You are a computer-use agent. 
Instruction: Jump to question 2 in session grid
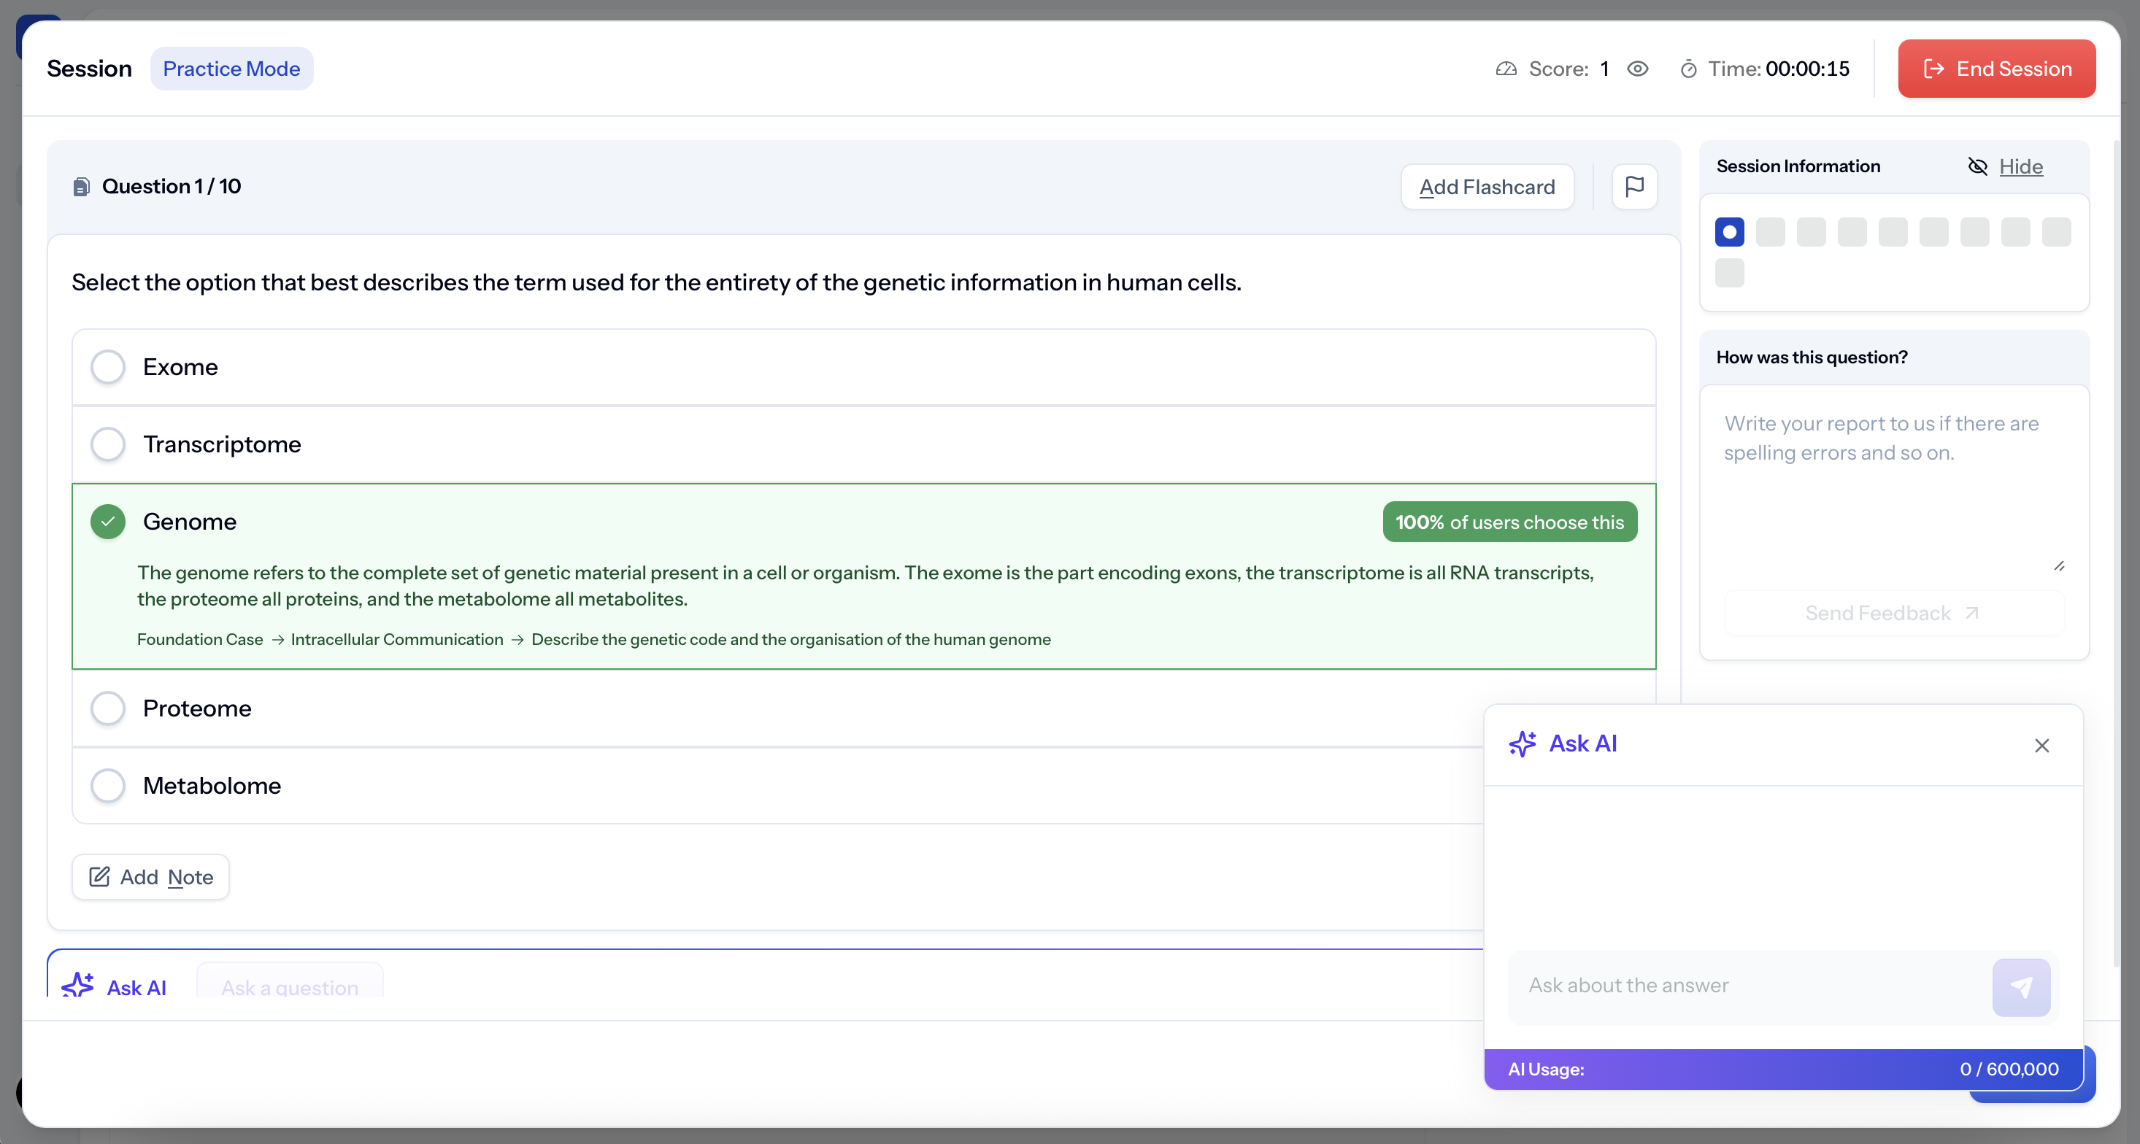(x=1771, y=233)
